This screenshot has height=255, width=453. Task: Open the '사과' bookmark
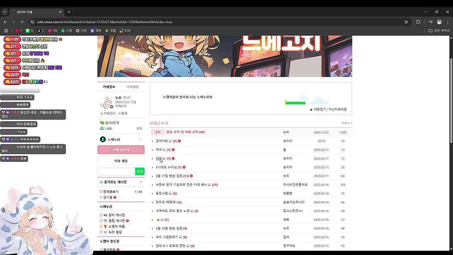point(81,31)
